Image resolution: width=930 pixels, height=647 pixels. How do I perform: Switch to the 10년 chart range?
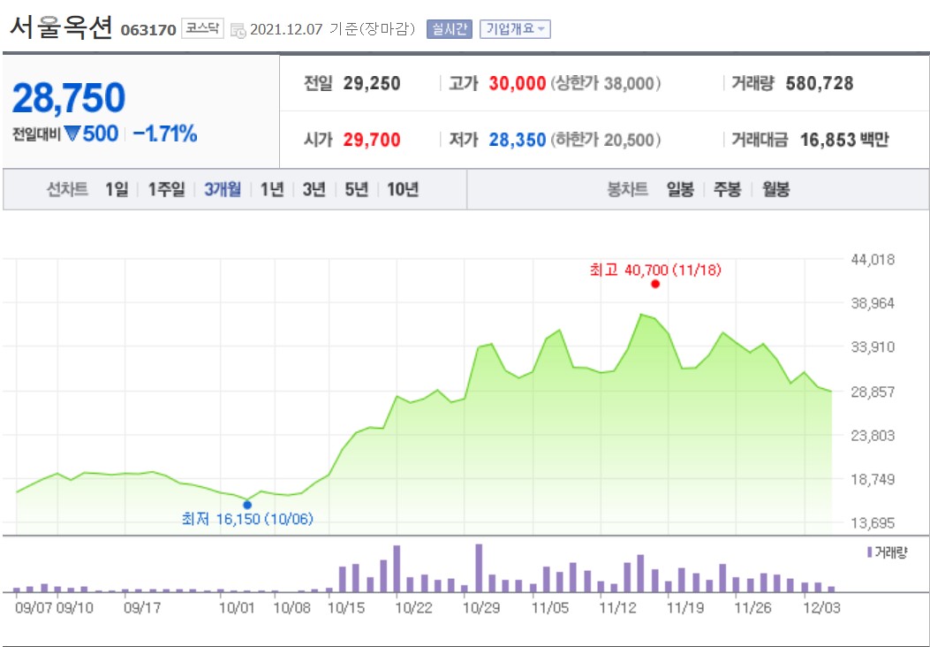[404, 189]
